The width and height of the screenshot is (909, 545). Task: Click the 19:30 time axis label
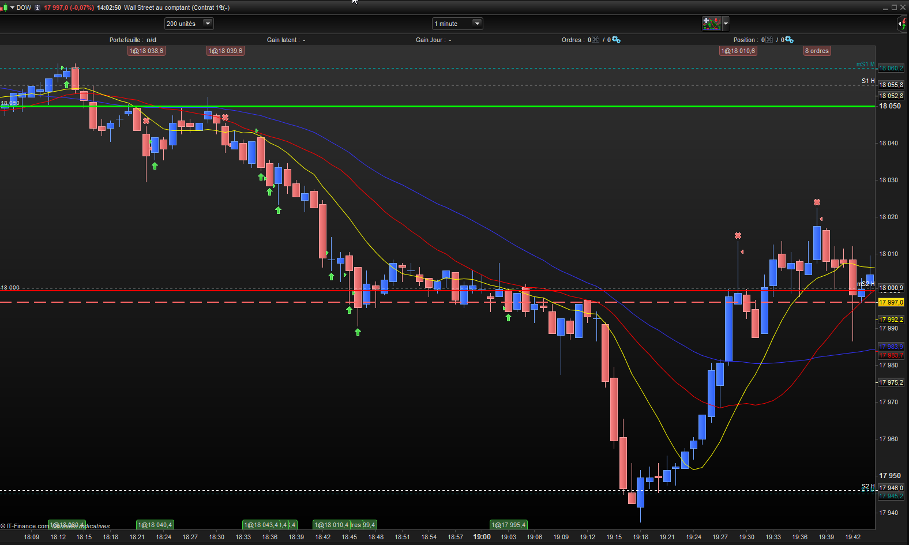point(747,537)
